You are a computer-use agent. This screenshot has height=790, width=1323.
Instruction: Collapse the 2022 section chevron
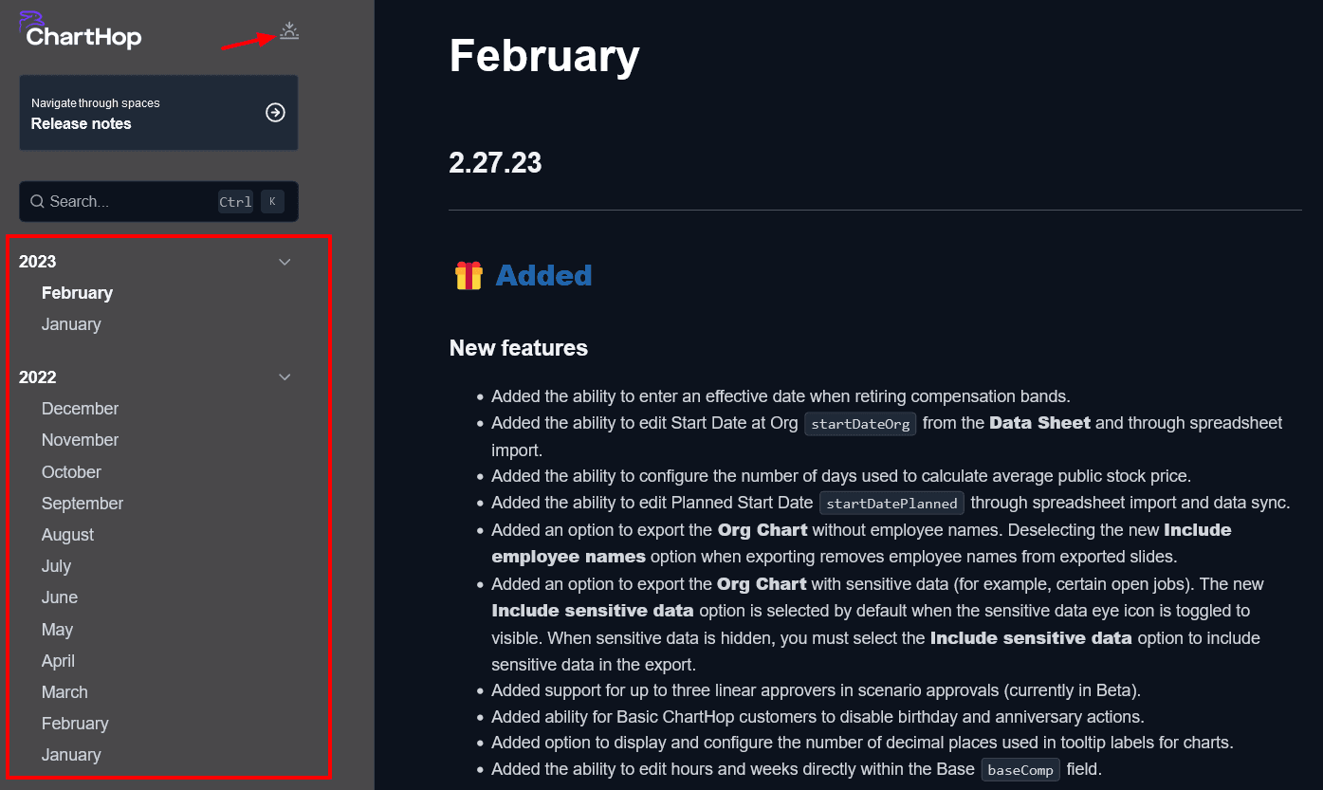[x=285, y=377]
